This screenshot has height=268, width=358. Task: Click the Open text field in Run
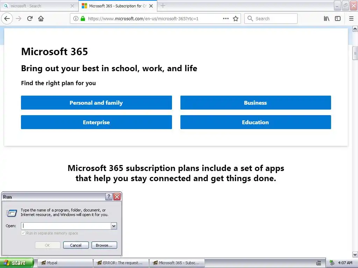(66, 226)
